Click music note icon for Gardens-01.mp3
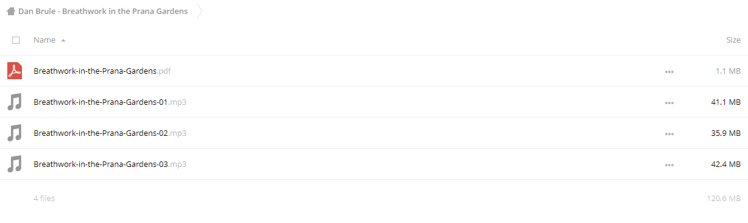 (15, 102)
